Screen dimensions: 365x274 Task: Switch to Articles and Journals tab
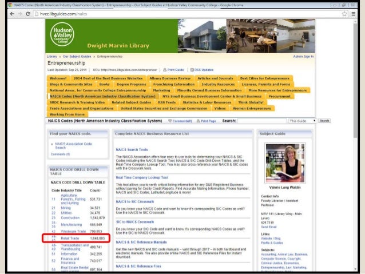tap(215, 78)
